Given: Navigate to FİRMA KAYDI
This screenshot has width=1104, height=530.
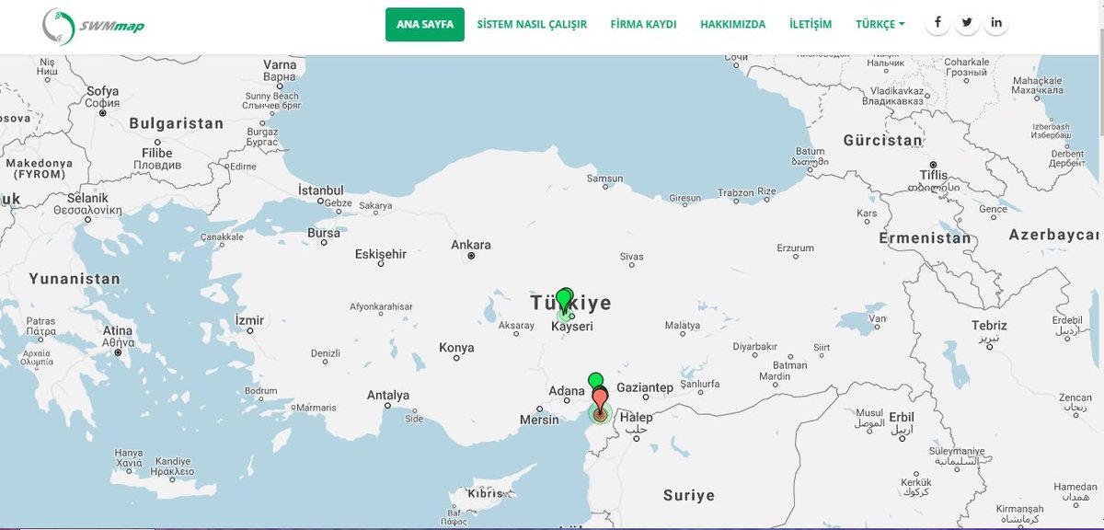Looking at the screenshot, I should tap(643, 24).
